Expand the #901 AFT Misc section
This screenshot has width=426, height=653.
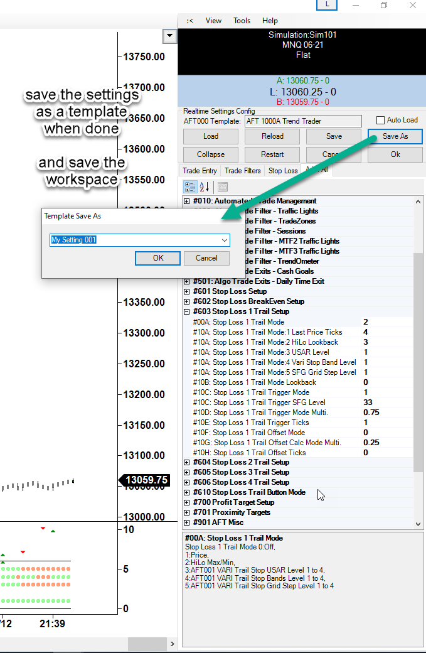[187, 522]
